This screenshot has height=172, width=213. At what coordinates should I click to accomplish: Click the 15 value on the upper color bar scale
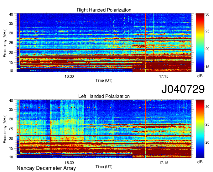(207, 67)
